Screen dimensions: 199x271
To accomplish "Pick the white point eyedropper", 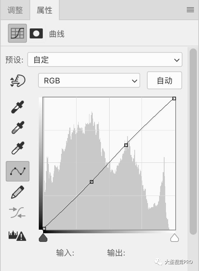I will [x=18, y=148].
